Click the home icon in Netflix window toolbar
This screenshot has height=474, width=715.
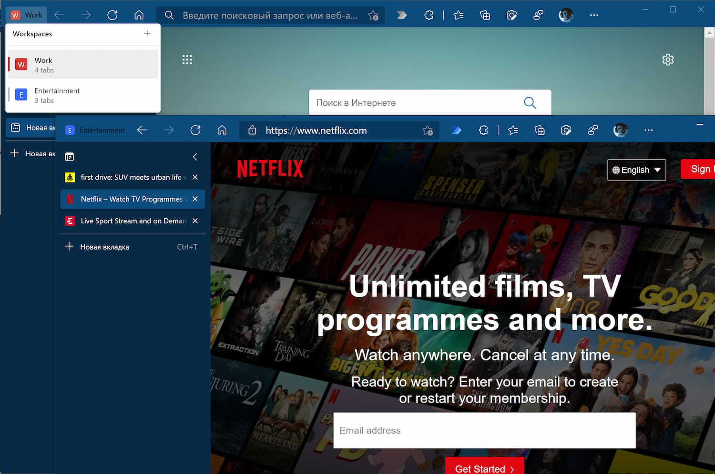click(x=222, y=130)
